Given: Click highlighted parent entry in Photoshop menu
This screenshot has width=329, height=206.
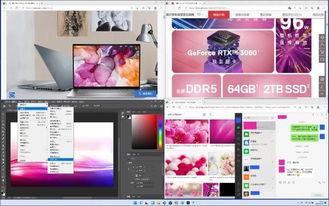Looking at the screenshot, I should [32, 109].
